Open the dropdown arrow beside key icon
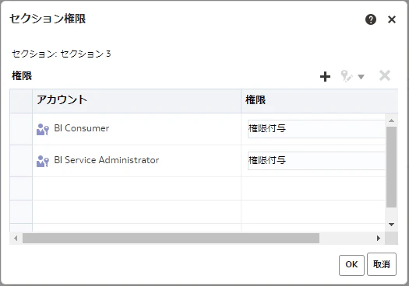This screenshot has width=409, height=286. 361,77
